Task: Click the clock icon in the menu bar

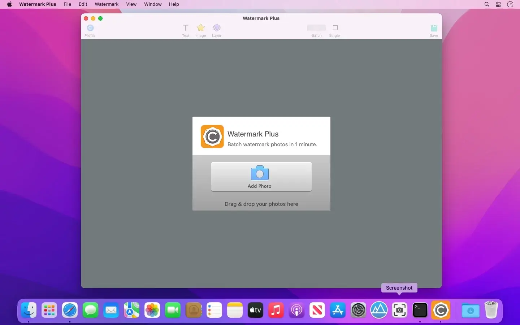Action: (x=510, y=4)
